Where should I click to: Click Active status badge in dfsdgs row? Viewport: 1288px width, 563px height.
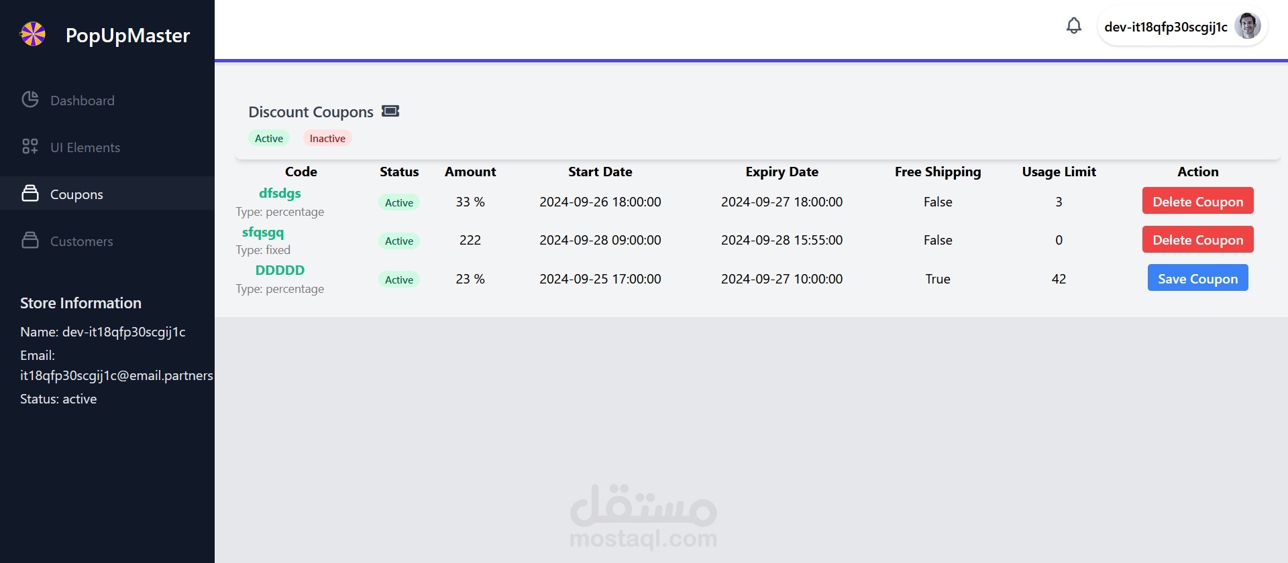tap(399, 202)
